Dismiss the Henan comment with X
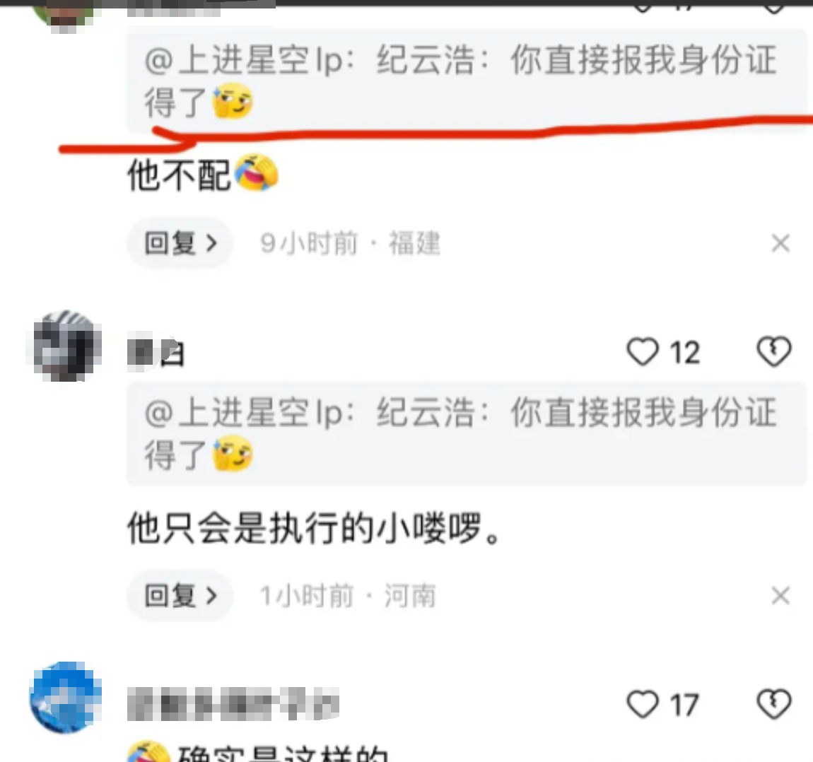Image resolution: width=813 pixels, height=762 pixels. pos(780,596)
